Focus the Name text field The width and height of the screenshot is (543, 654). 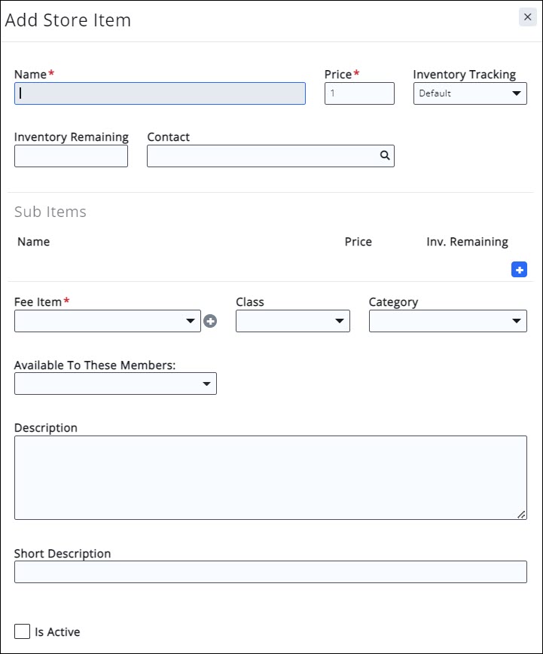[160, 93]
